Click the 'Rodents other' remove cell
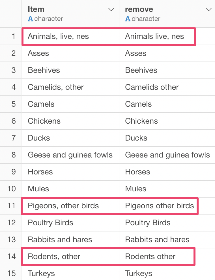The image size is (215, 280). (167, 256)
